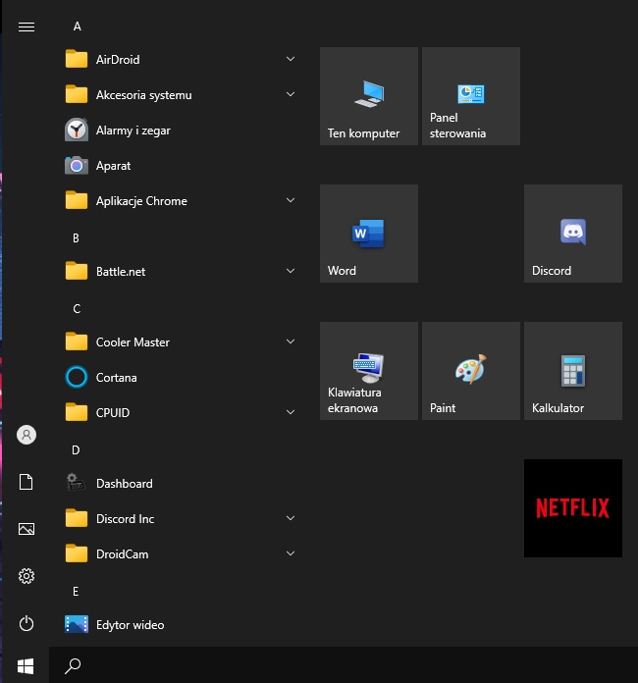Expand the AirDroid folder chevron

coord(291,60)
